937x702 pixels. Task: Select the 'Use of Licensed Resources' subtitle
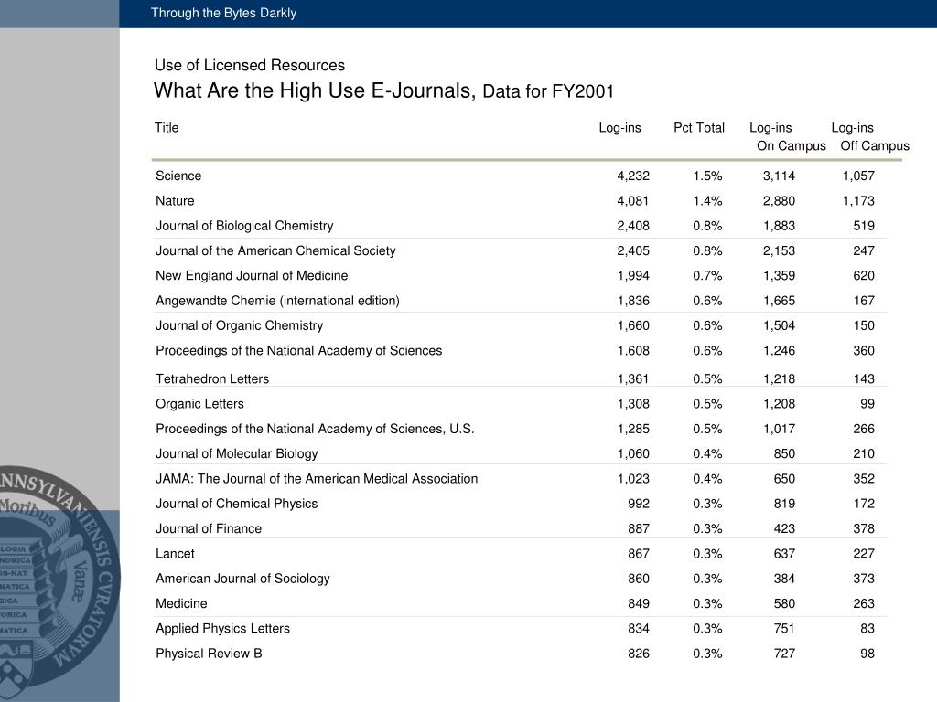coord(250,65)
